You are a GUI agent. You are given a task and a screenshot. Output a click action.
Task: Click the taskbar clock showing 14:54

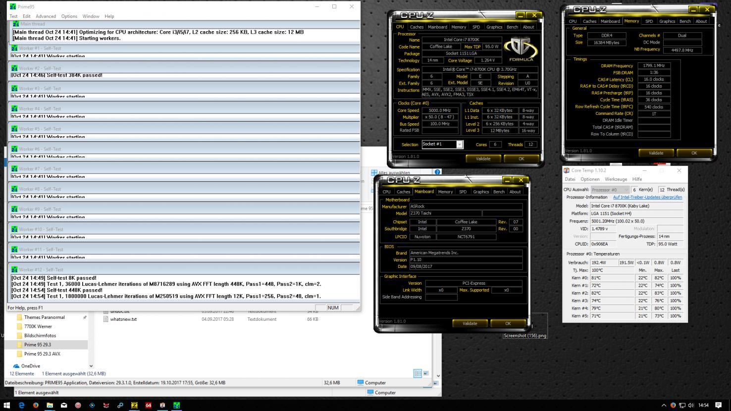pos(703,405)
